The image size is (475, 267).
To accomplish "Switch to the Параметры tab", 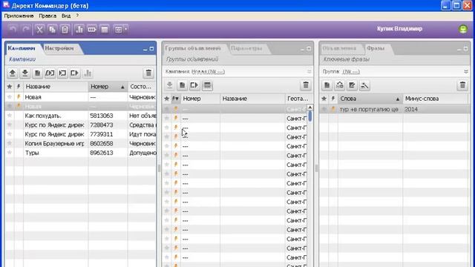I will 246,48.
